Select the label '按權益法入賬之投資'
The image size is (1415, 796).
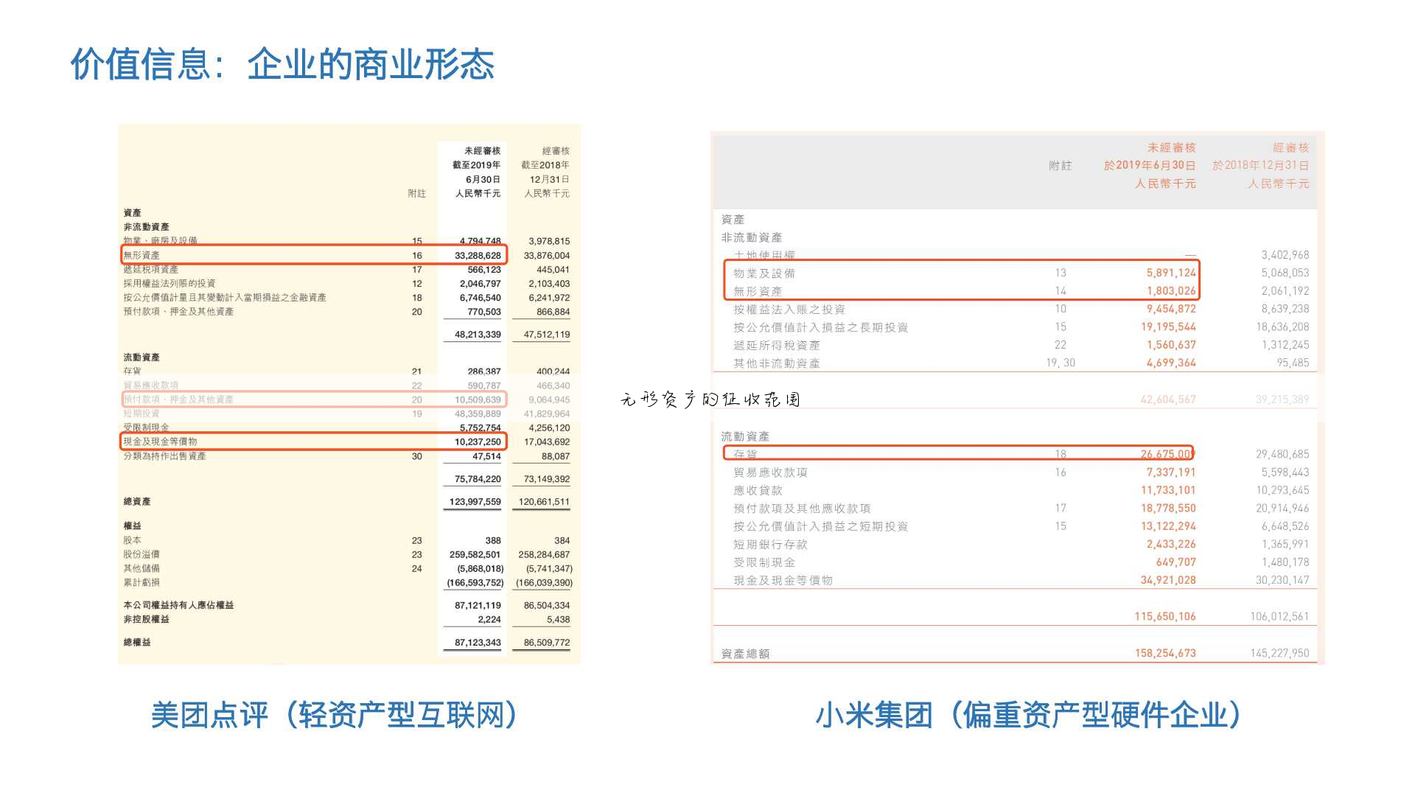click(x=789, y=310)
